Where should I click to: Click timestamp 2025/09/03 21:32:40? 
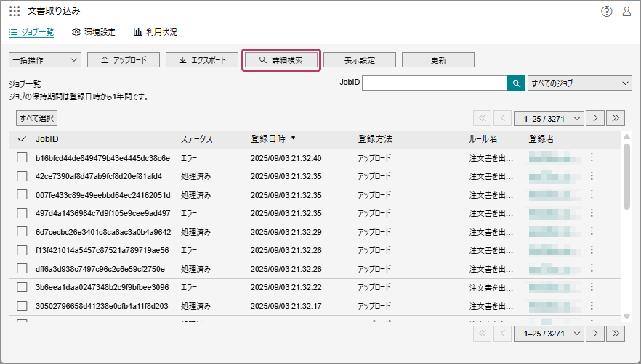pos(286,158)
